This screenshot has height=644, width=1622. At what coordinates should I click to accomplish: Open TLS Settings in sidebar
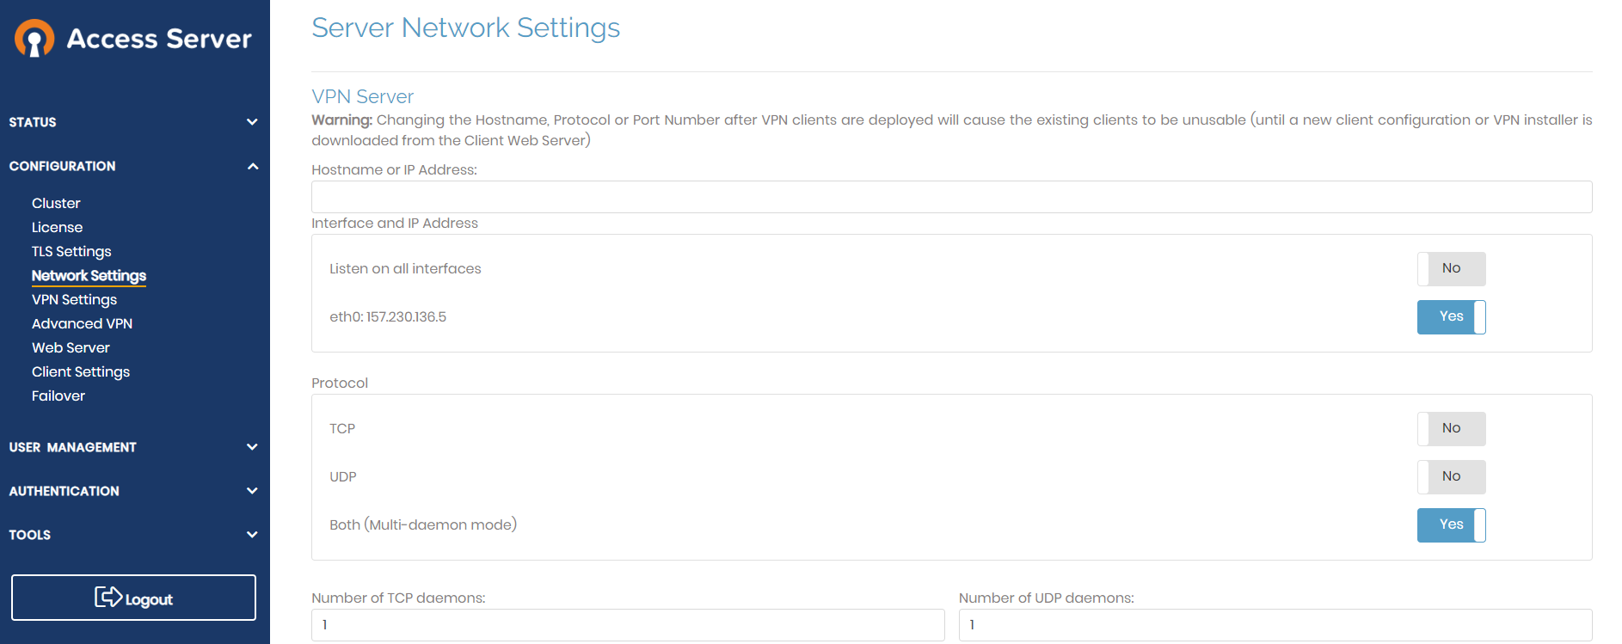(x=71, y=251)
